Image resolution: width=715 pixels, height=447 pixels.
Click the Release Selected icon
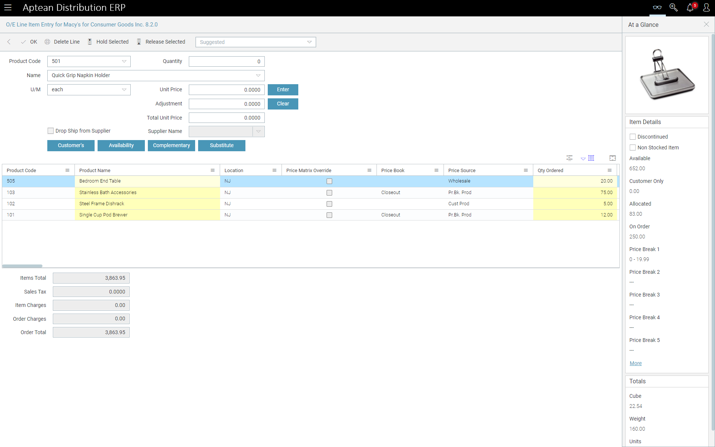coord(139,42)
